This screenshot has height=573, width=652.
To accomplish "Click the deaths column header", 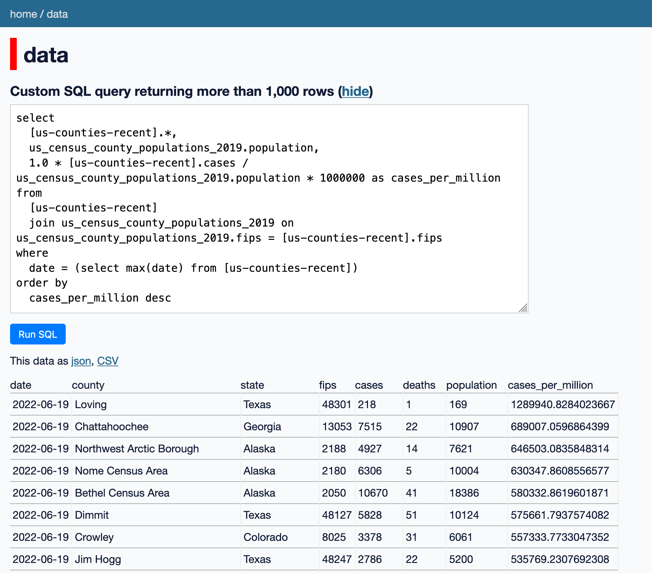I will (419, 385).
